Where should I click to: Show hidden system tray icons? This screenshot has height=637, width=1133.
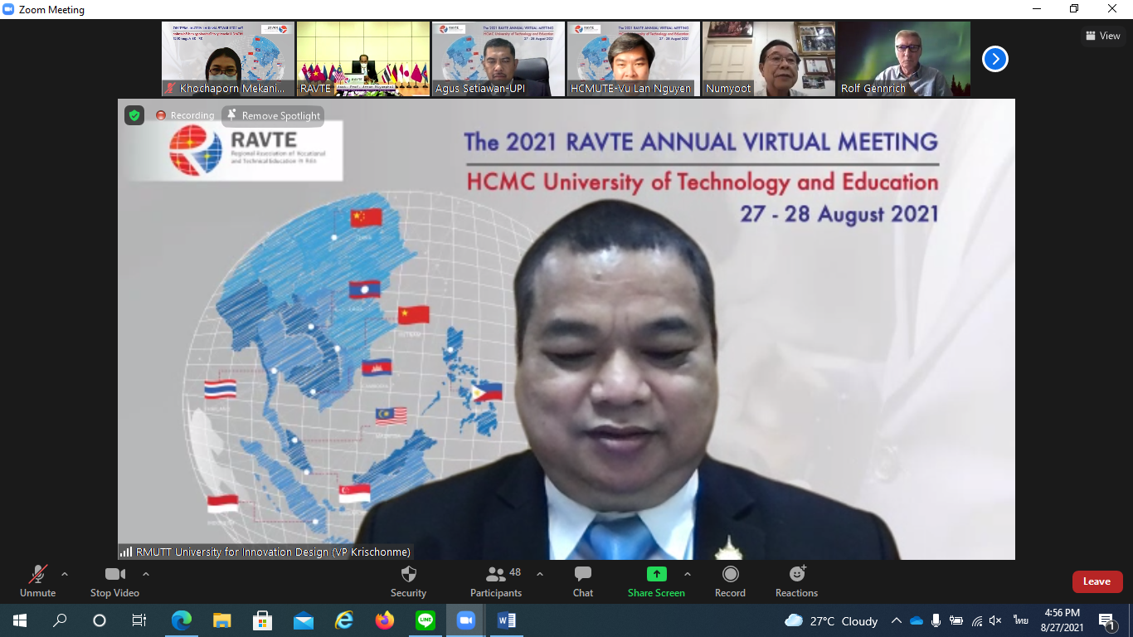point(897,620)
